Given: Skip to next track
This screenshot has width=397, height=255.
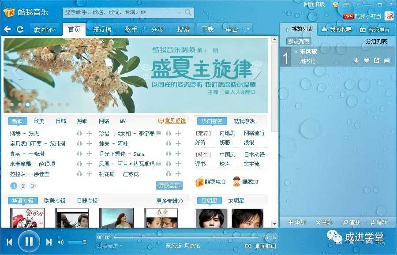Looking at the screenshot, I should pos(49,242).
